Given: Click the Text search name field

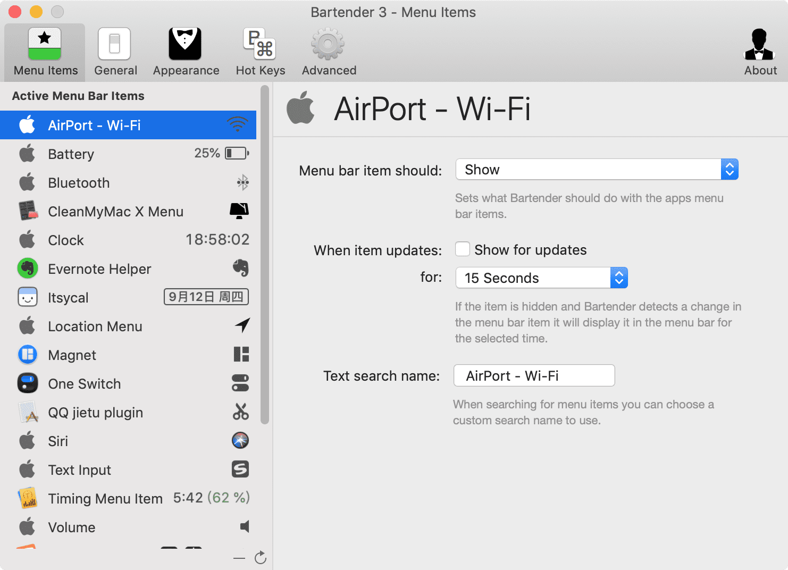Looking at the screenshot, I should pyautogui.click(x=534, y=375).
